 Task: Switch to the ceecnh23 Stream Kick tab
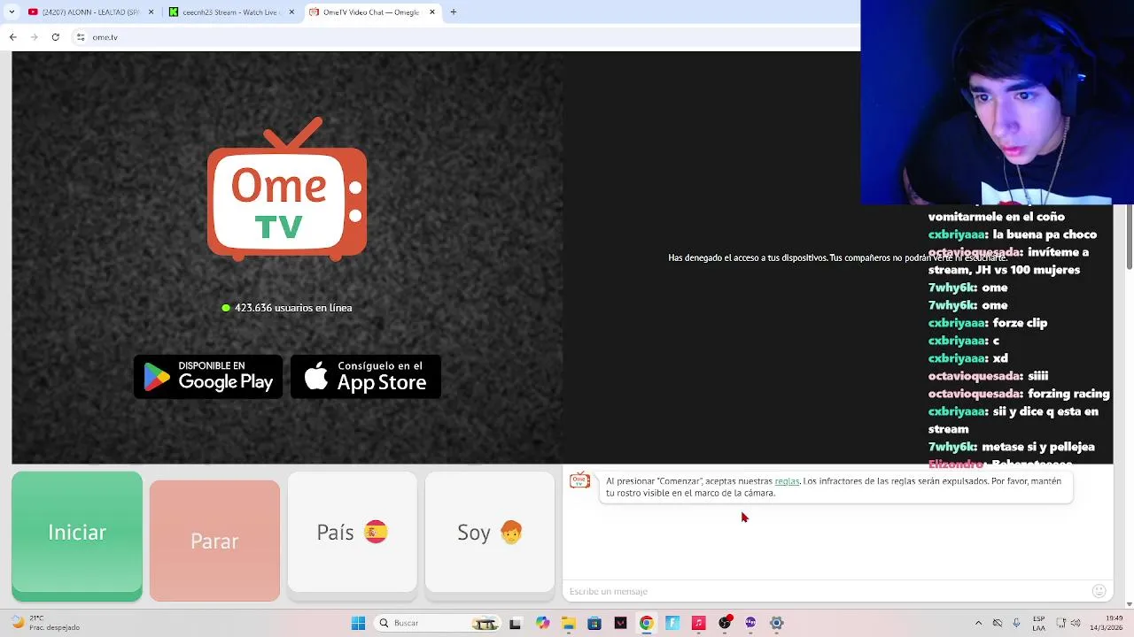point(230,12)
